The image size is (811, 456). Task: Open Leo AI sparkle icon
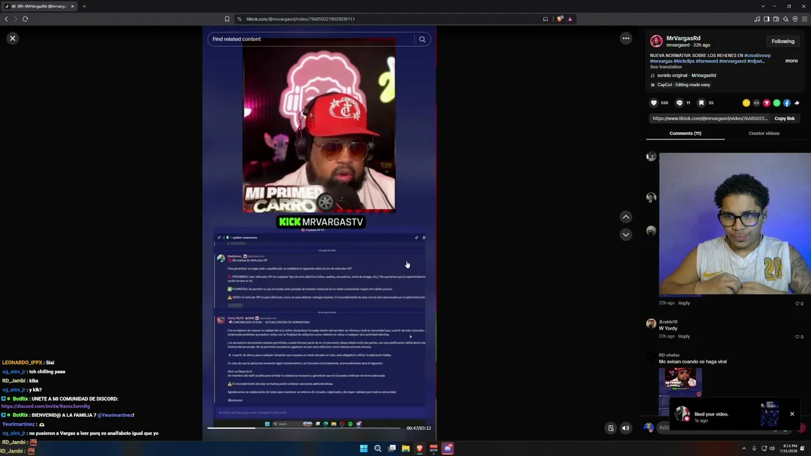point(785,19)
